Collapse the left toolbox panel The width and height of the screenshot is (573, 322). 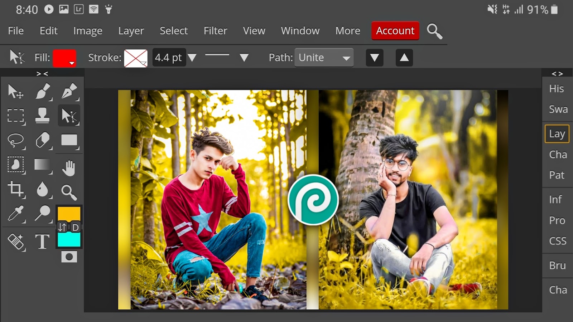(x=42, y=74)
